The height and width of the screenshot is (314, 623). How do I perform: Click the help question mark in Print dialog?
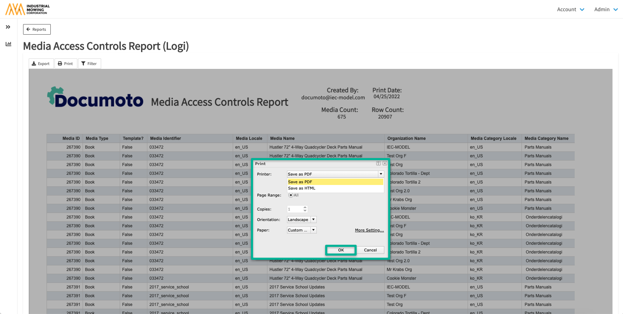coord(378,163)
